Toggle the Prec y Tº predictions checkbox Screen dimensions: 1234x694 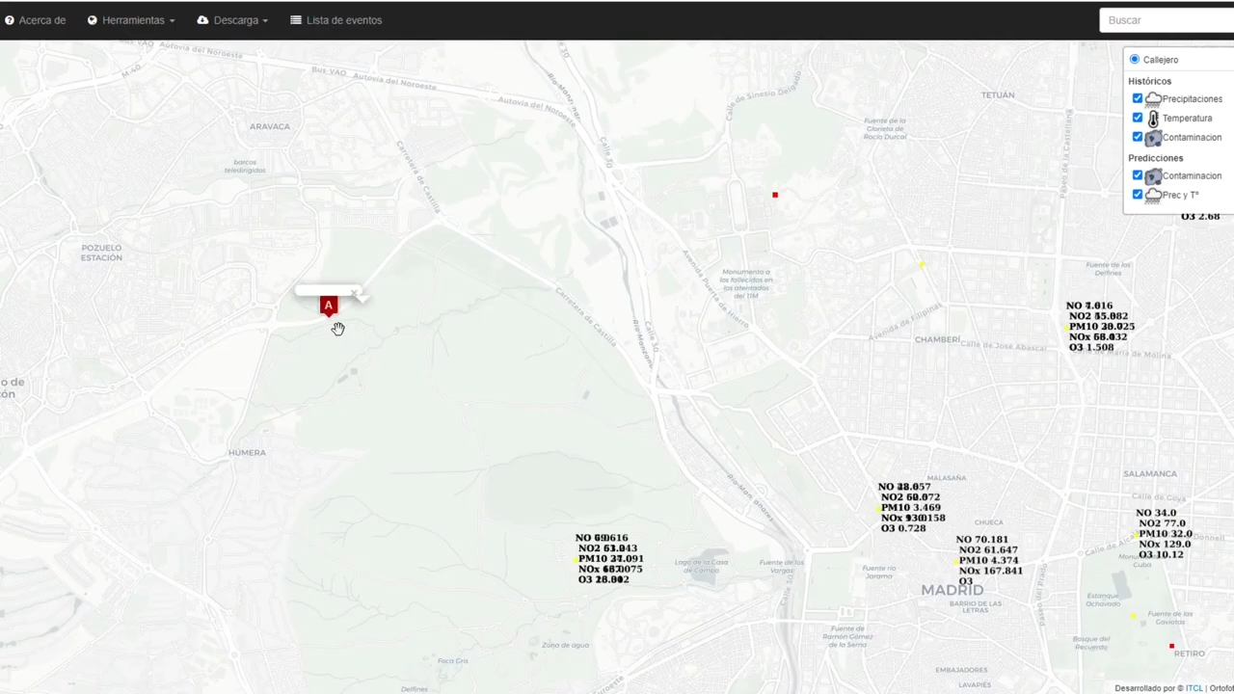[x=1138, y=195]
